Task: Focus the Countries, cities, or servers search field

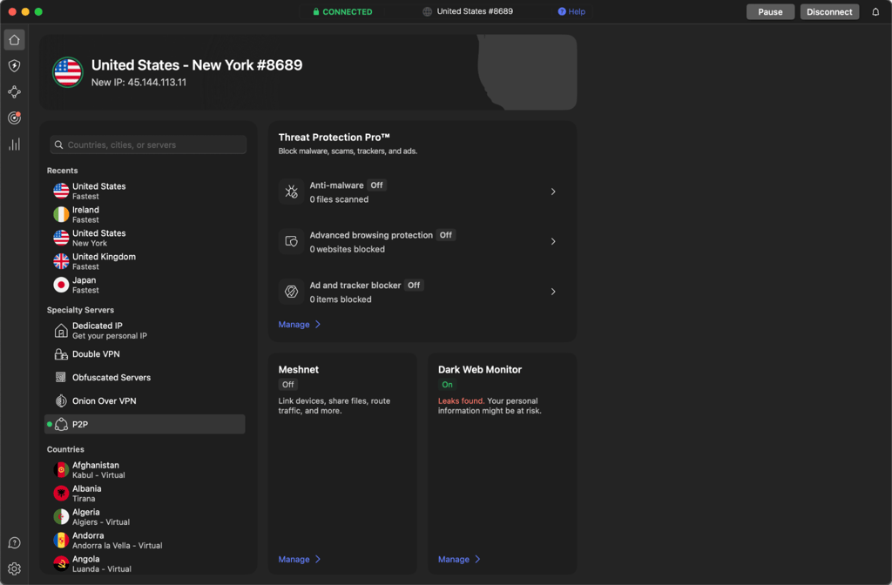Action: (148, 145)
